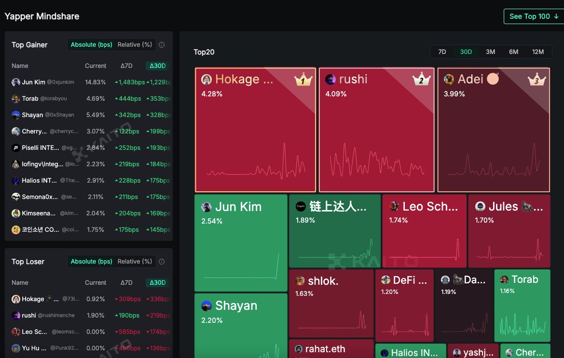Image resolution: width=564 pixels, height=358 pixels.
Task: Click the Piselli INTE... avatar icon
Action: coord(16,147)
